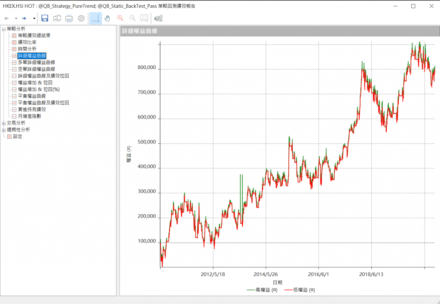440x304 pixels.
Task: Select the hand pan tool
Action: [107, 18]
